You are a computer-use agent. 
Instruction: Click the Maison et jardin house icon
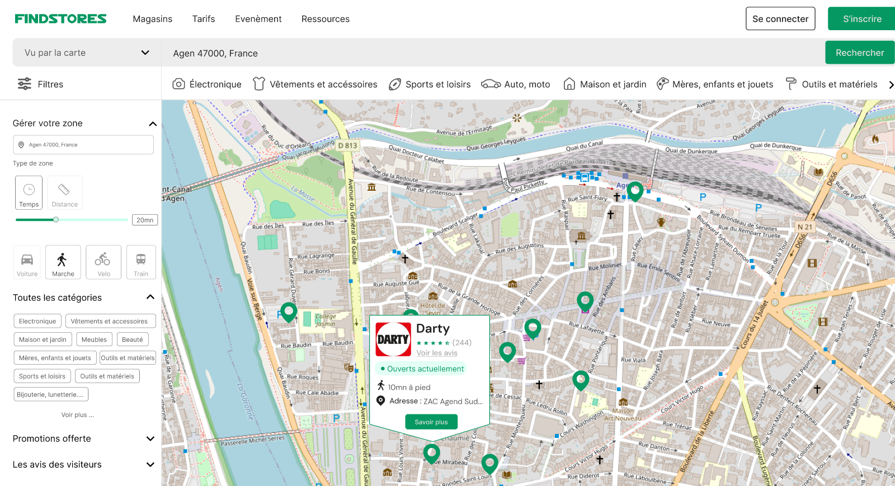point(569,84)
